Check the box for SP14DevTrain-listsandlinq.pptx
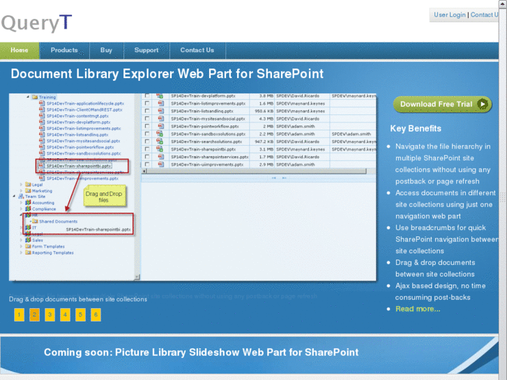507x380 pixels. click(147, 111)
